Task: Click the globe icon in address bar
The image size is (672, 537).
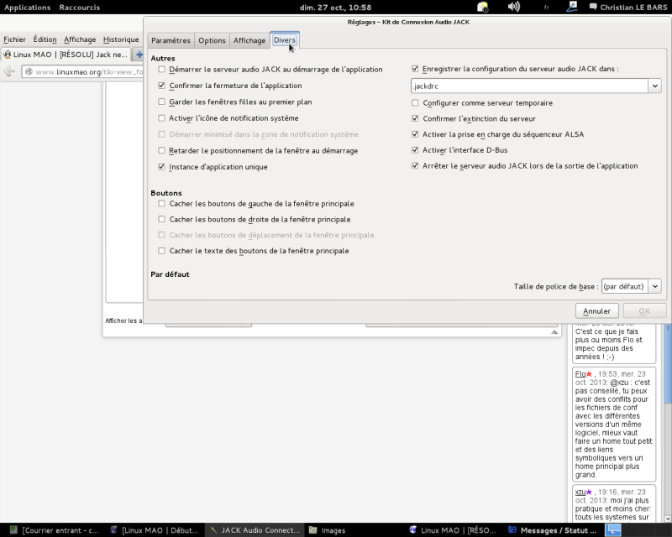Action: point(29,71)
